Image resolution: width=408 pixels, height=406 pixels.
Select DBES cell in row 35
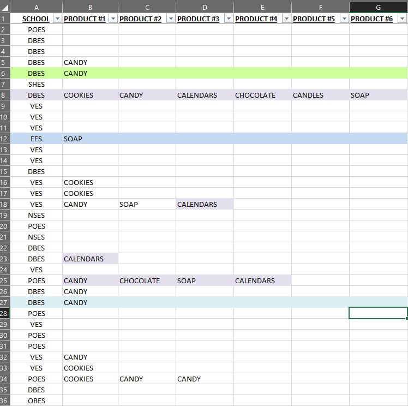[37, 390]
